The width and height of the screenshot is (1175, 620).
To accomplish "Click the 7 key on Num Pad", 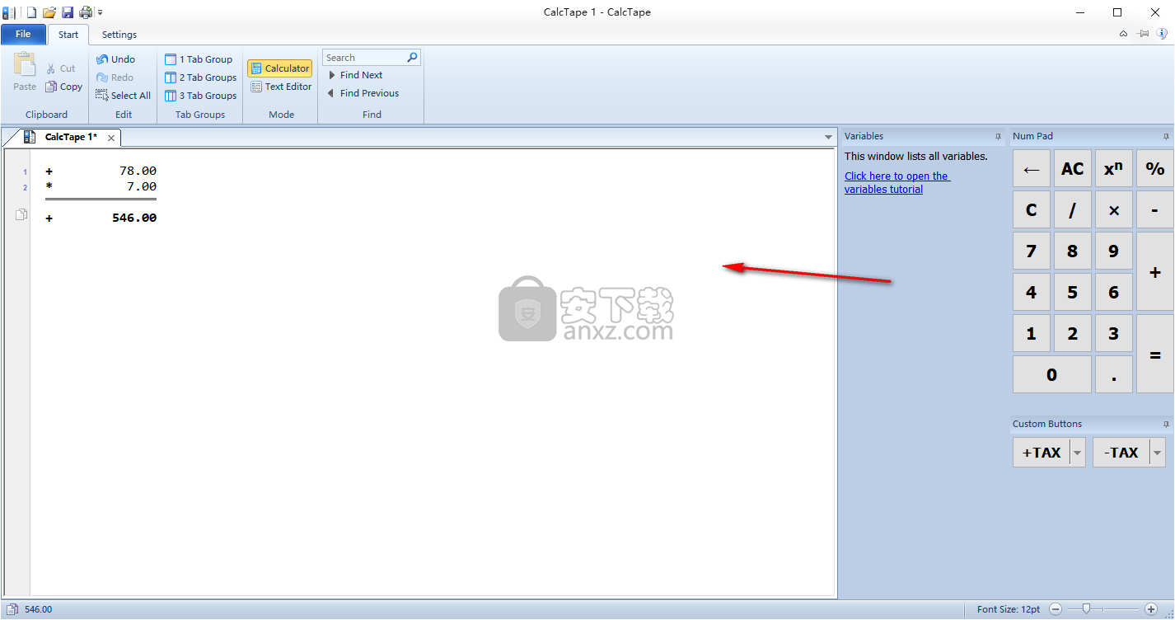I will click(1031, 251).
